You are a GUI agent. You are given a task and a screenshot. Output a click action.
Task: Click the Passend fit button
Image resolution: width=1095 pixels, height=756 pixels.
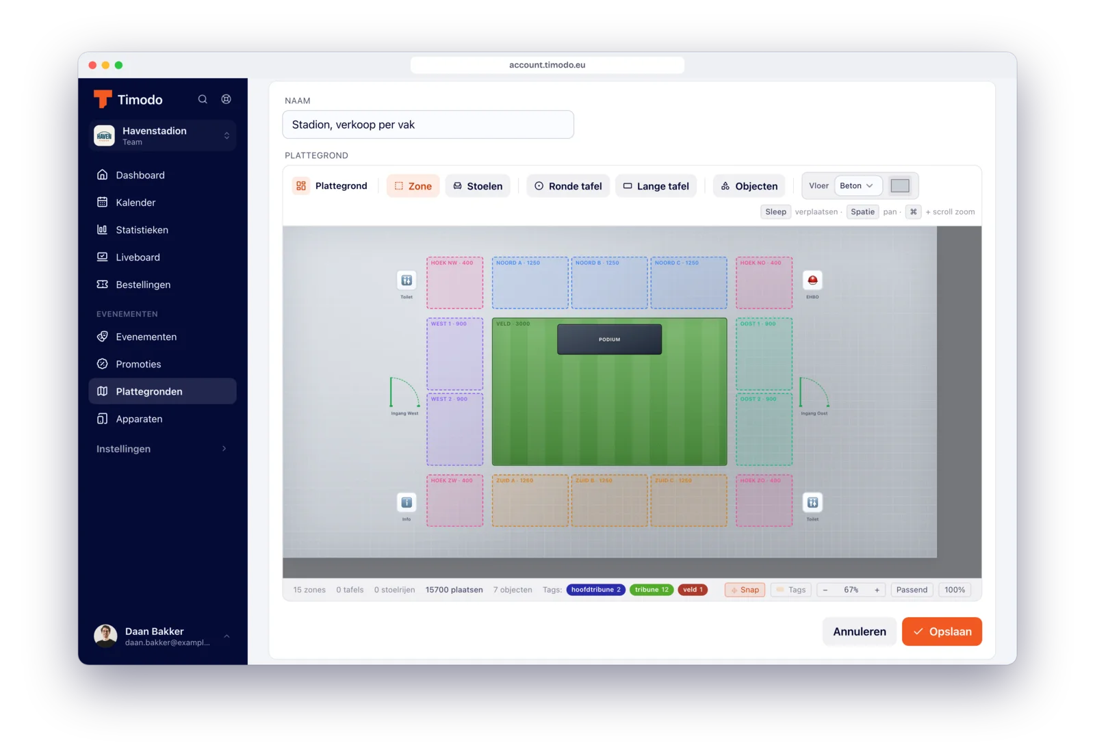click(912, 590)
